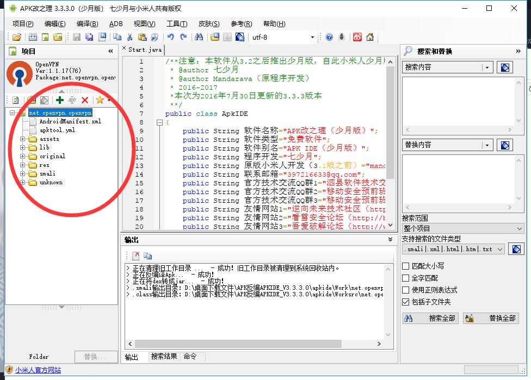This screenshot has height=380, width=531.
Task: Expand the smali folder in tree
Action: click(23, 174)
